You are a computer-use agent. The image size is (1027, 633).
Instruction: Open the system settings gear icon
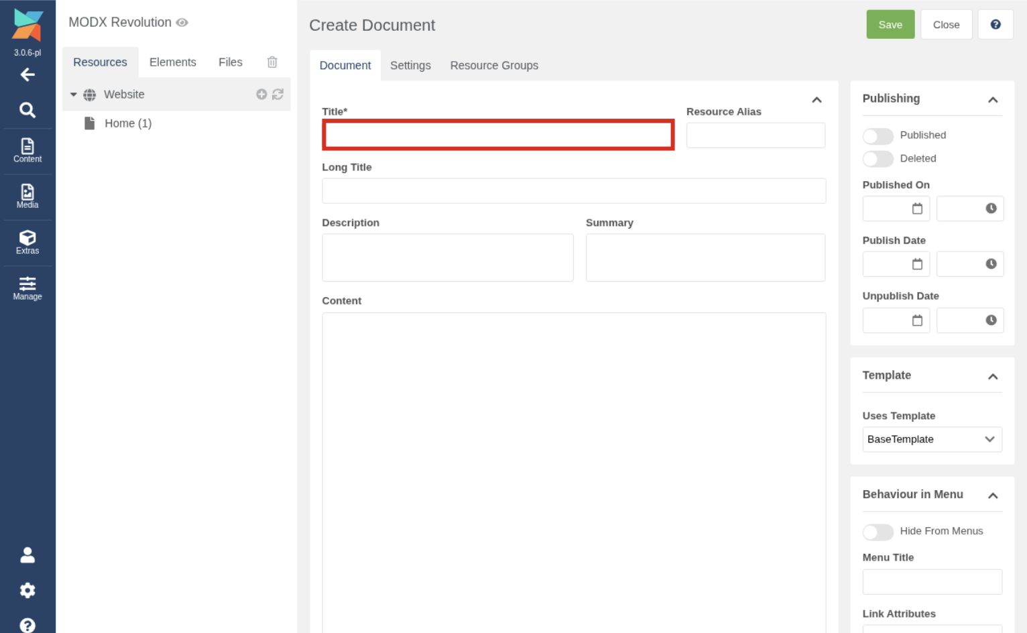tap(27, 590)
